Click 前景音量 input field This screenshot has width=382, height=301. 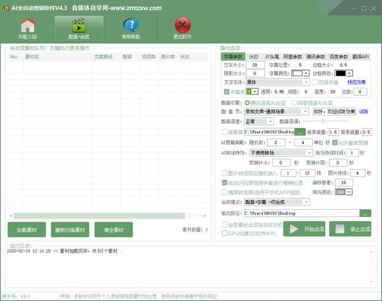(334, 132)
